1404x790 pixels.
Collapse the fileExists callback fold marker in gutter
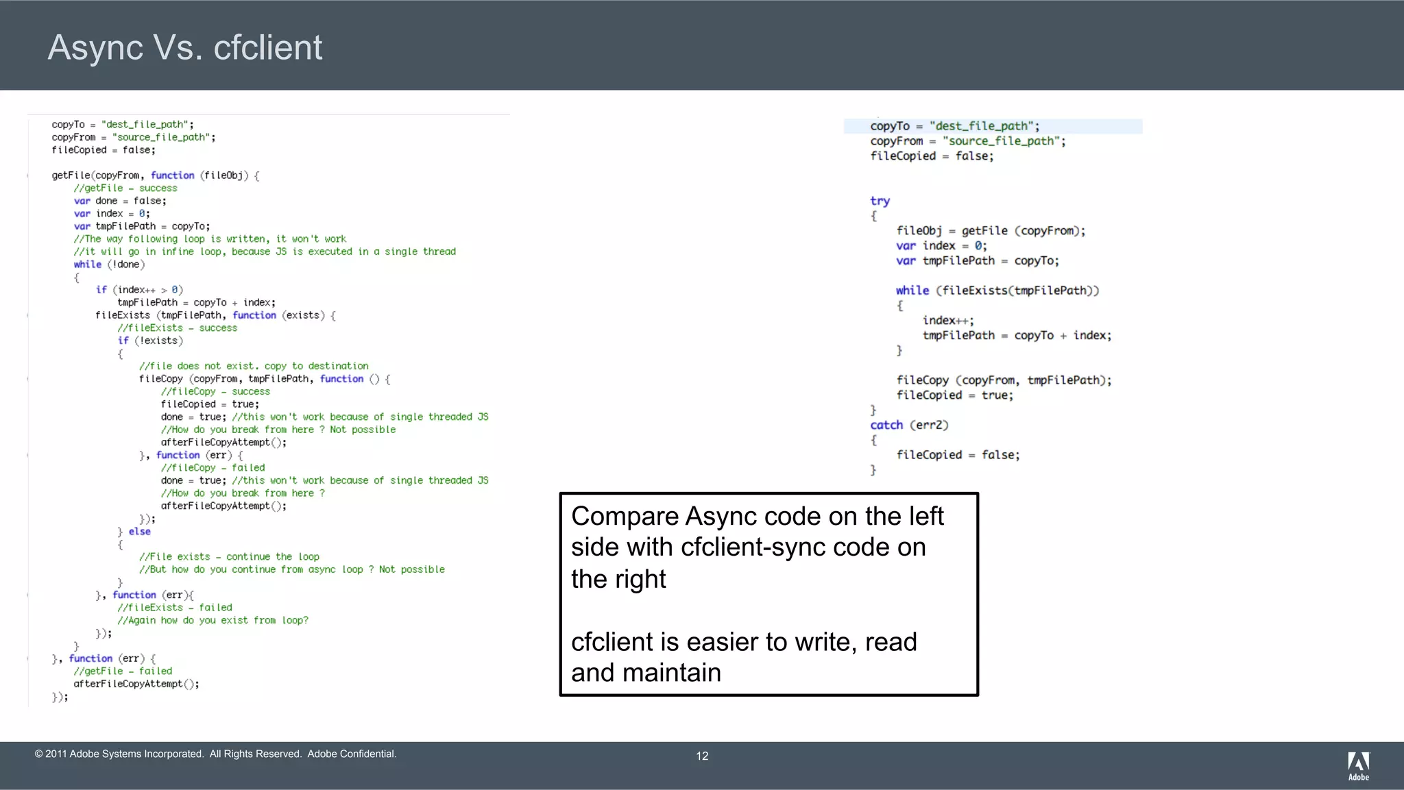point(28,316)
